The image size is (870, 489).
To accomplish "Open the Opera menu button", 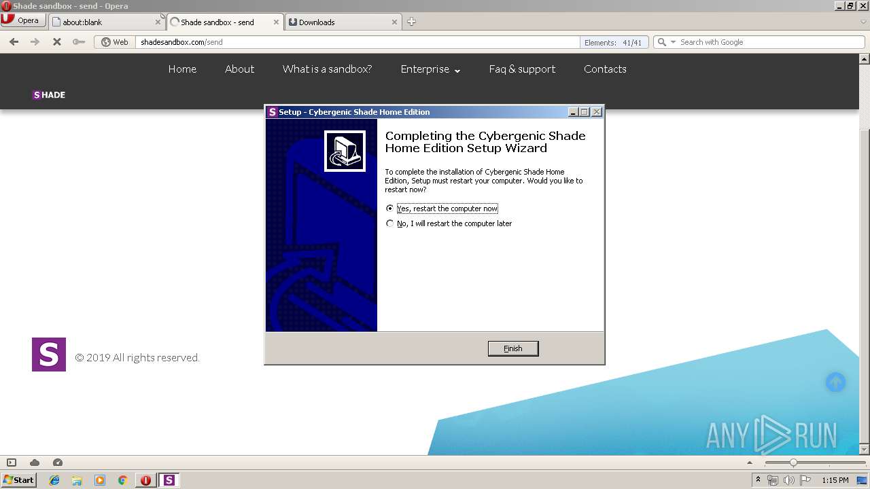I will pyautogui.click(x=23, y=20).
